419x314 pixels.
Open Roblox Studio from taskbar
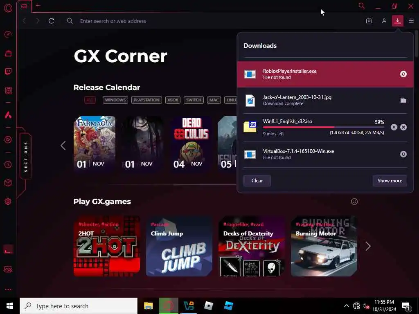(x=229, y=306)
